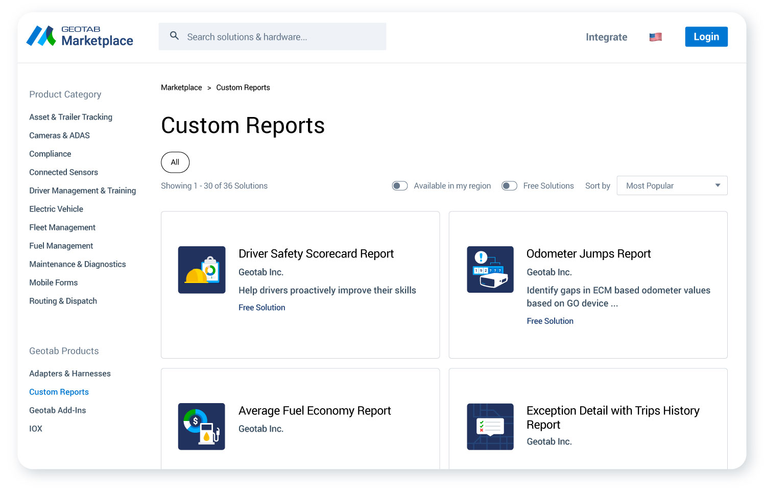Image resolution: width=764 pixels, height=492 pixels.
Task: Open the Integrate link
Action: tap(606, 37)
